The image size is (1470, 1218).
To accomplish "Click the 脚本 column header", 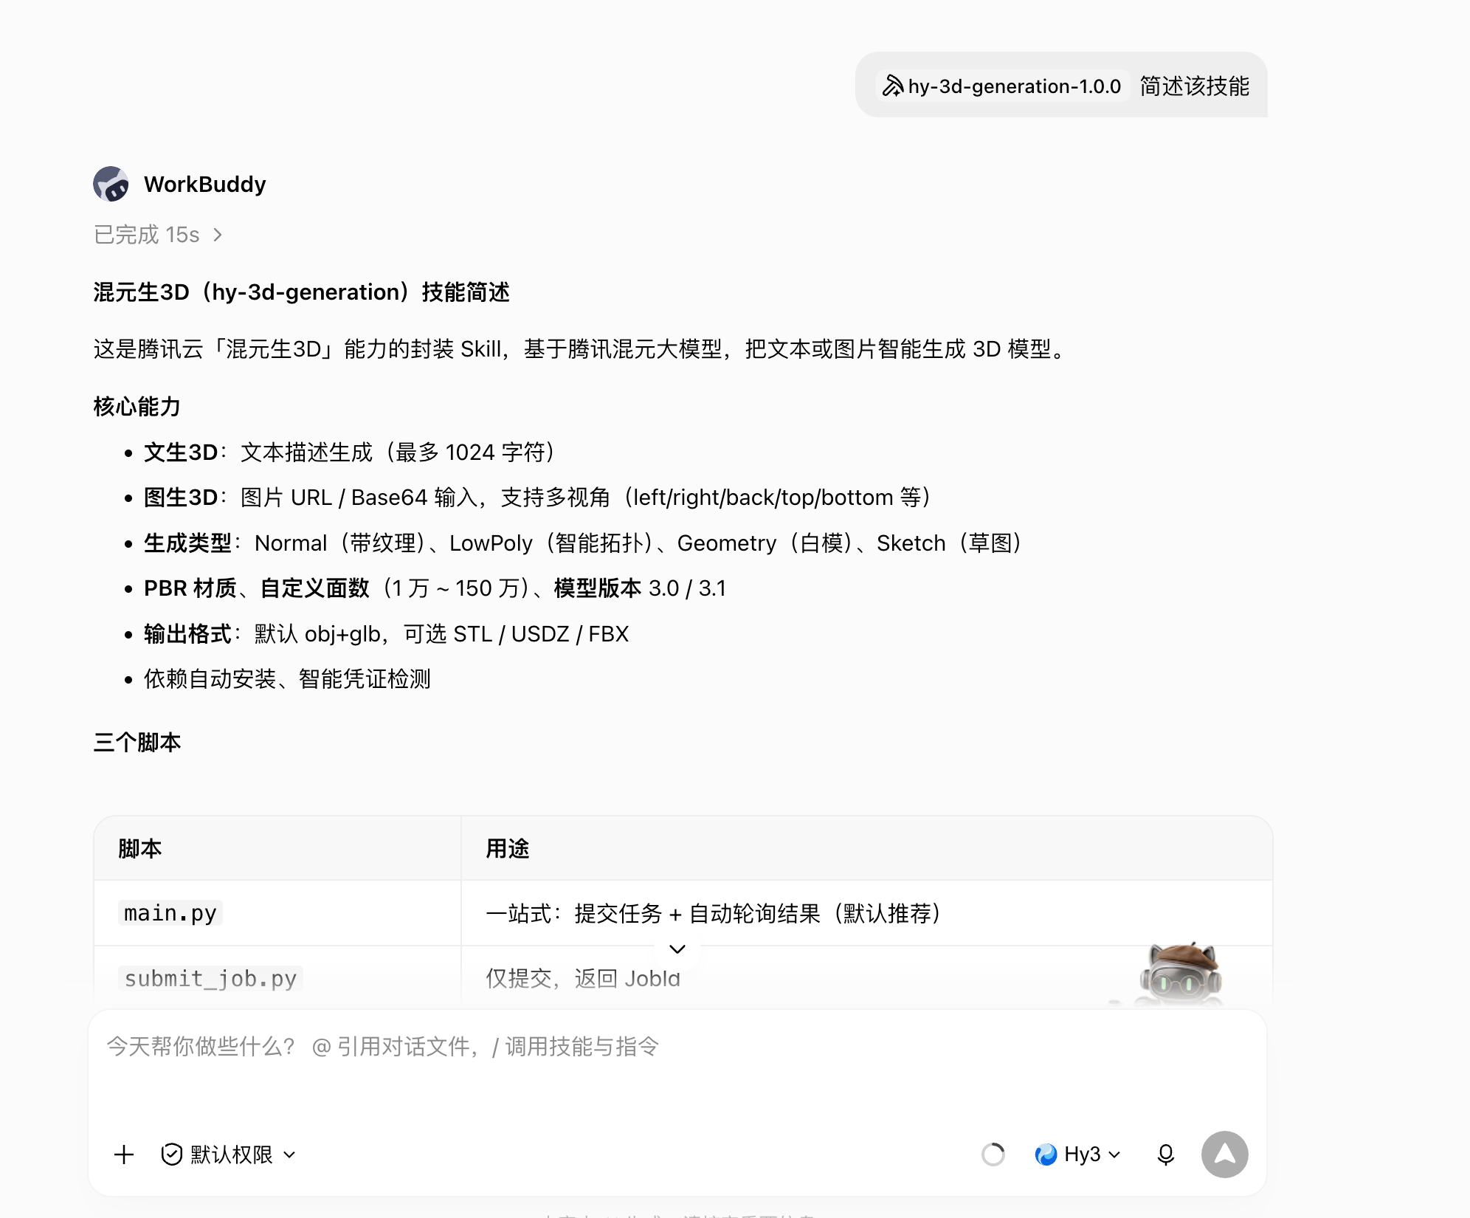I will [277, 848].
